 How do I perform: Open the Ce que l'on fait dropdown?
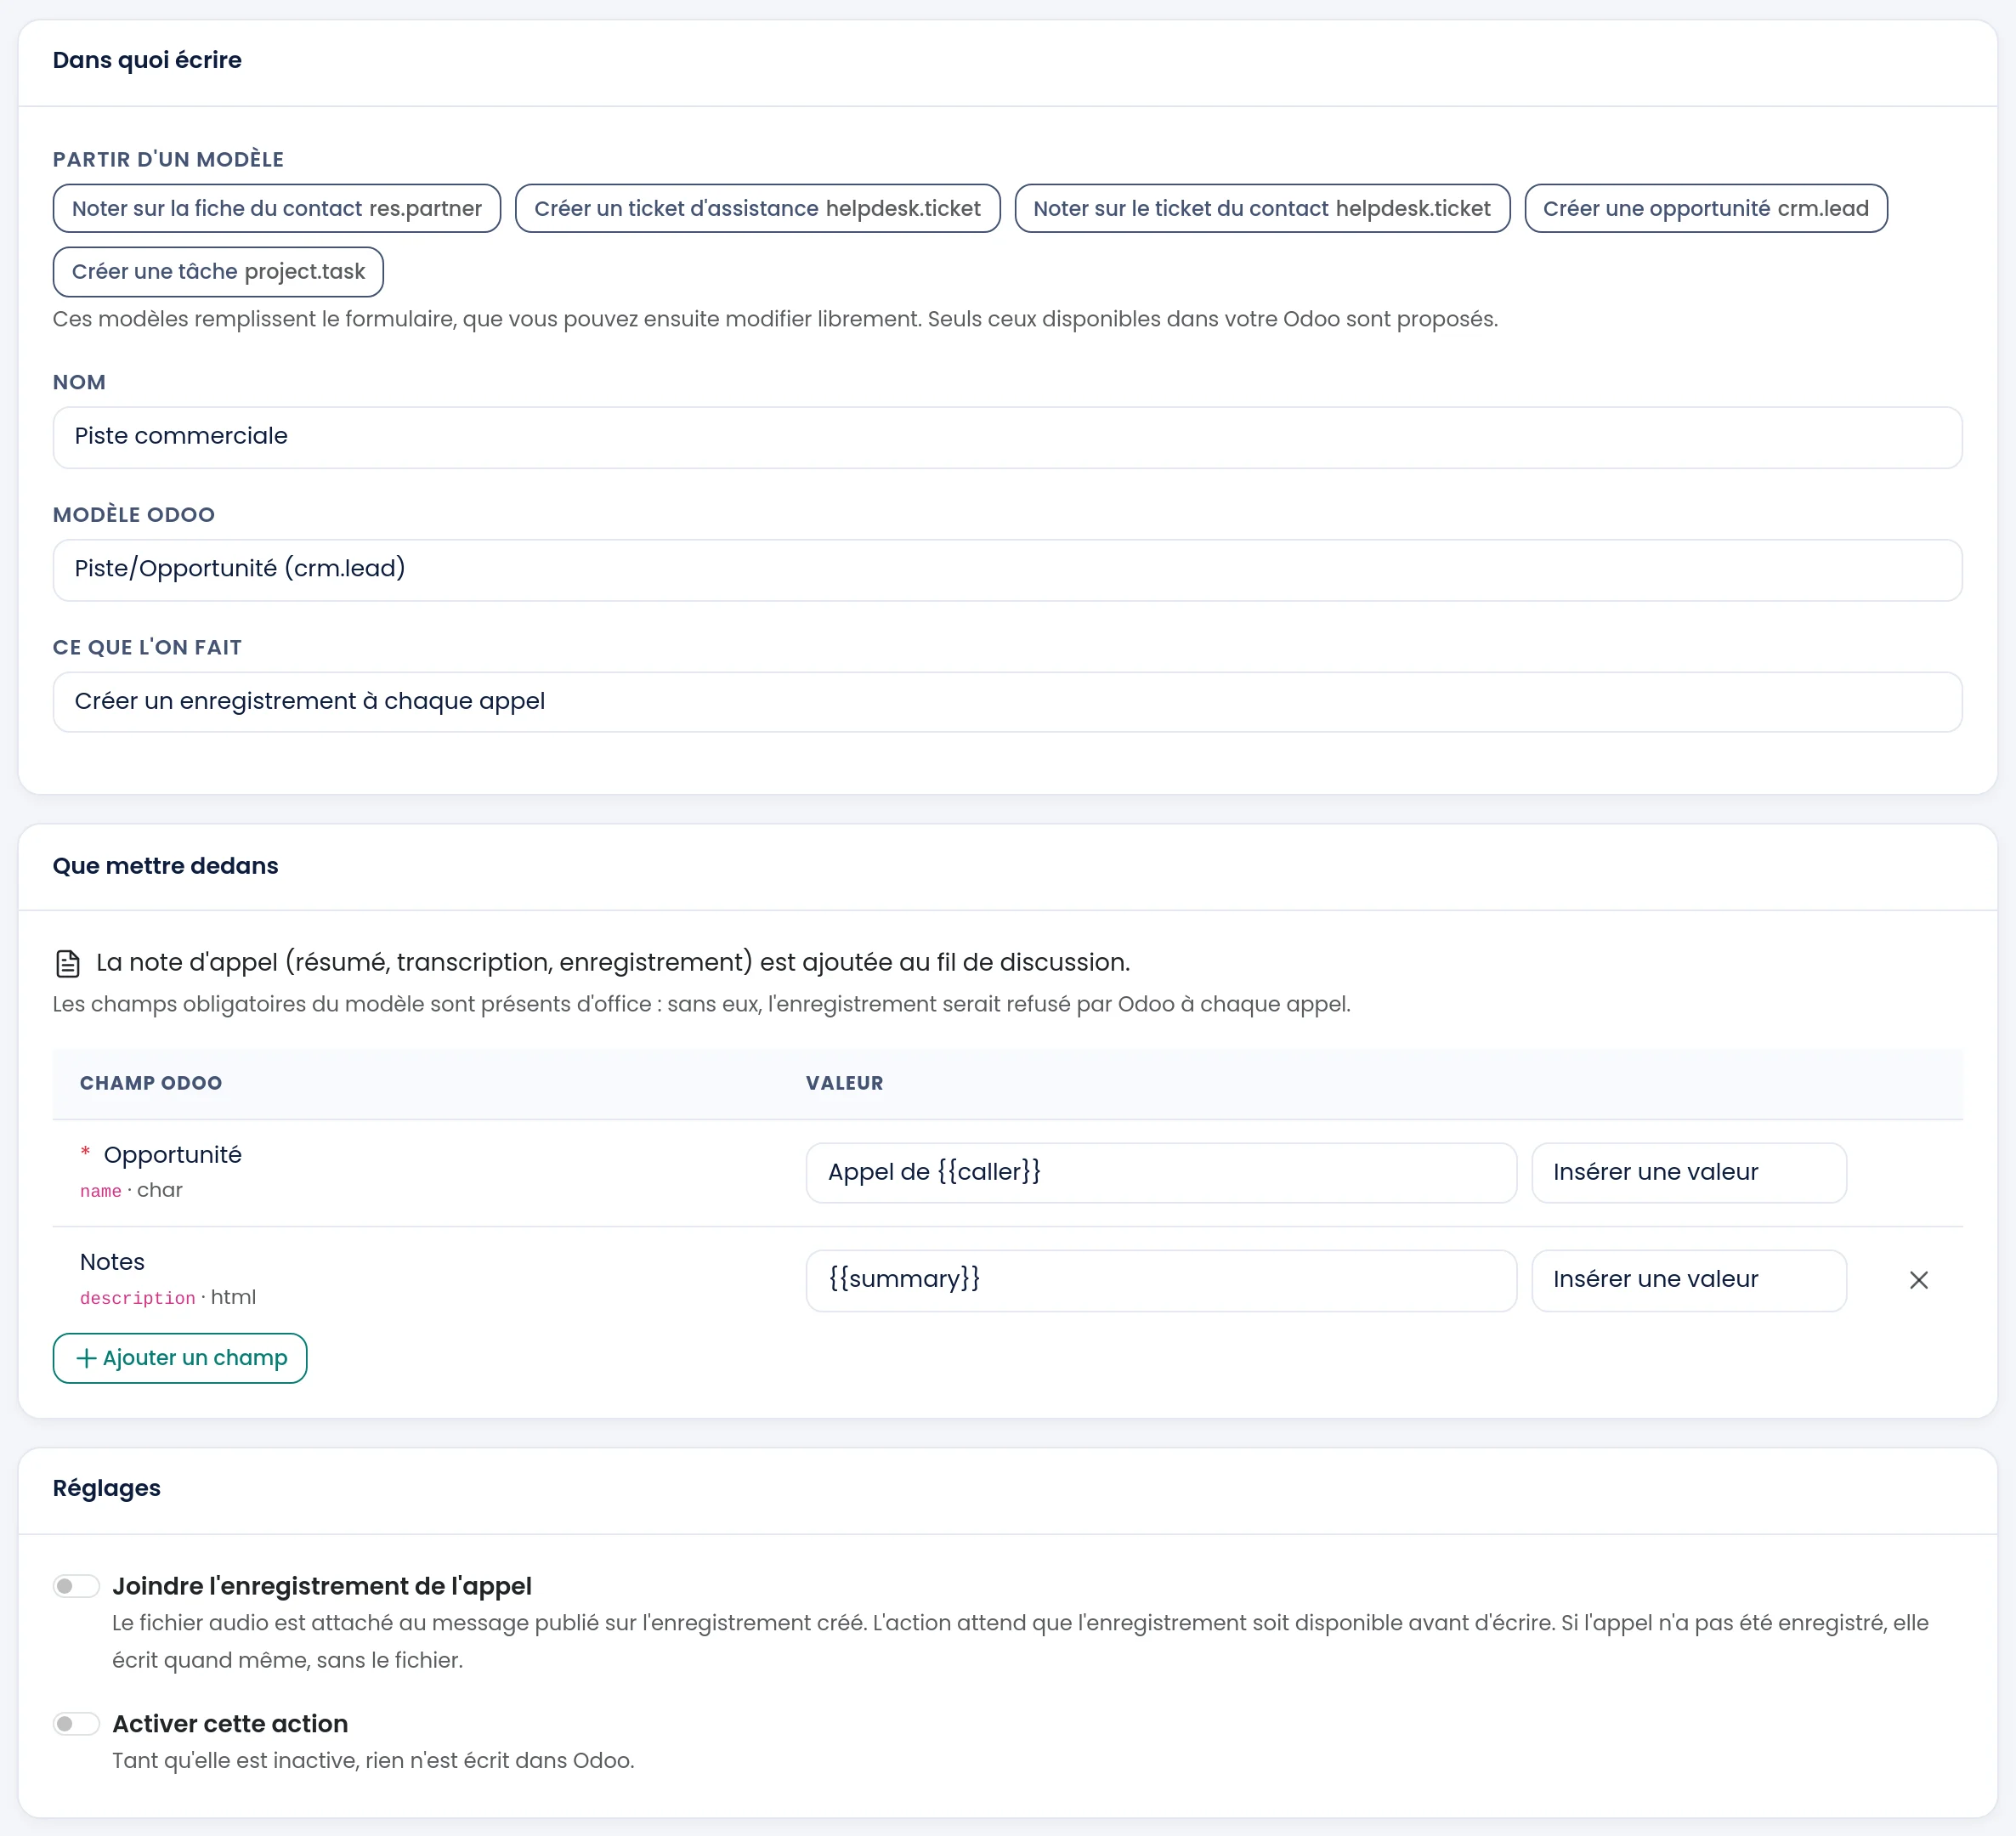(x=1007, y=702)
